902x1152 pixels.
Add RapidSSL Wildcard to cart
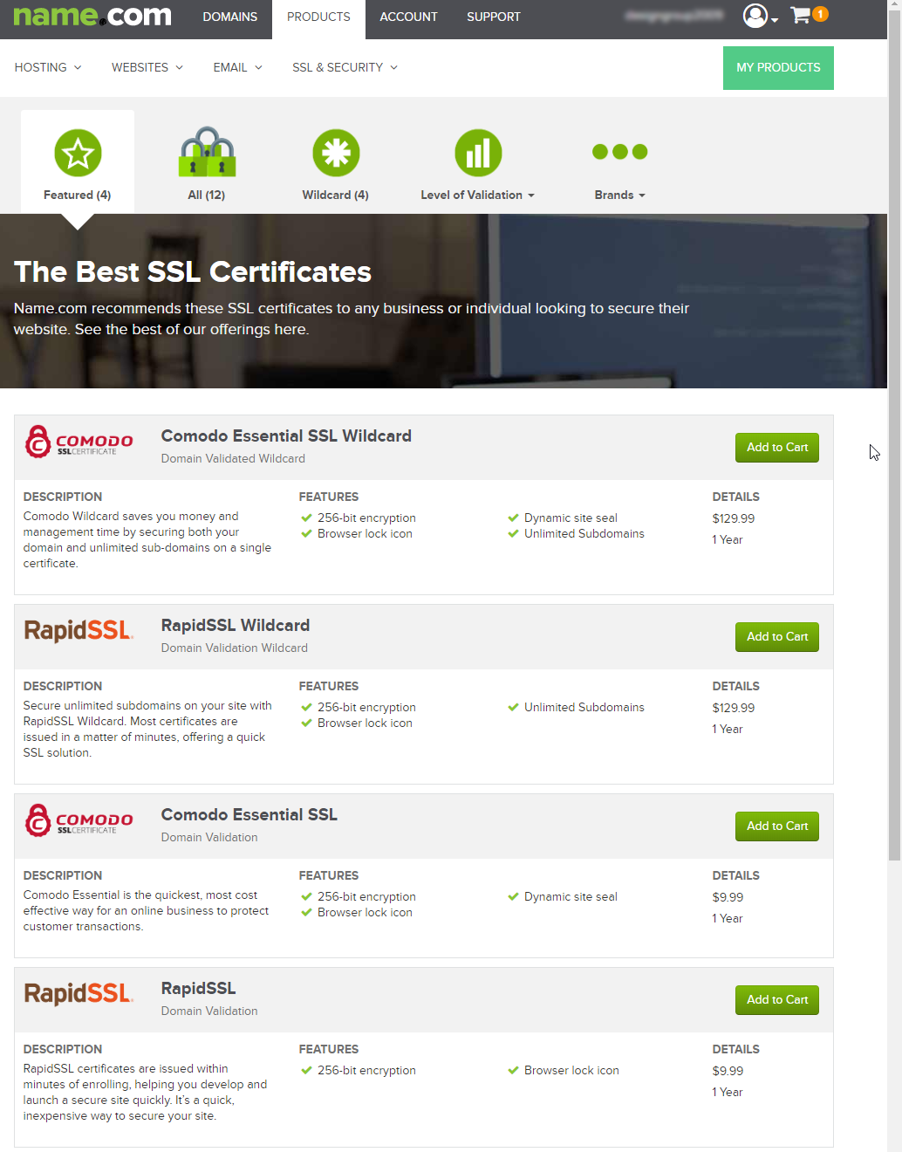pos(777,637)
